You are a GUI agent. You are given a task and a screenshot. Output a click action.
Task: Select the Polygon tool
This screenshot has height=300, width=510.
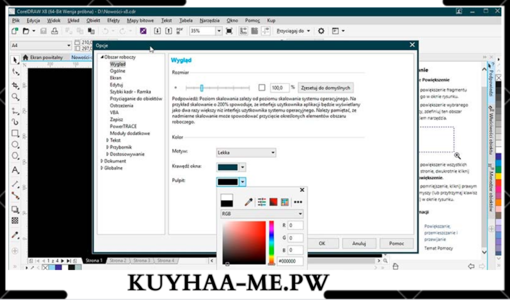coord(15,156)
